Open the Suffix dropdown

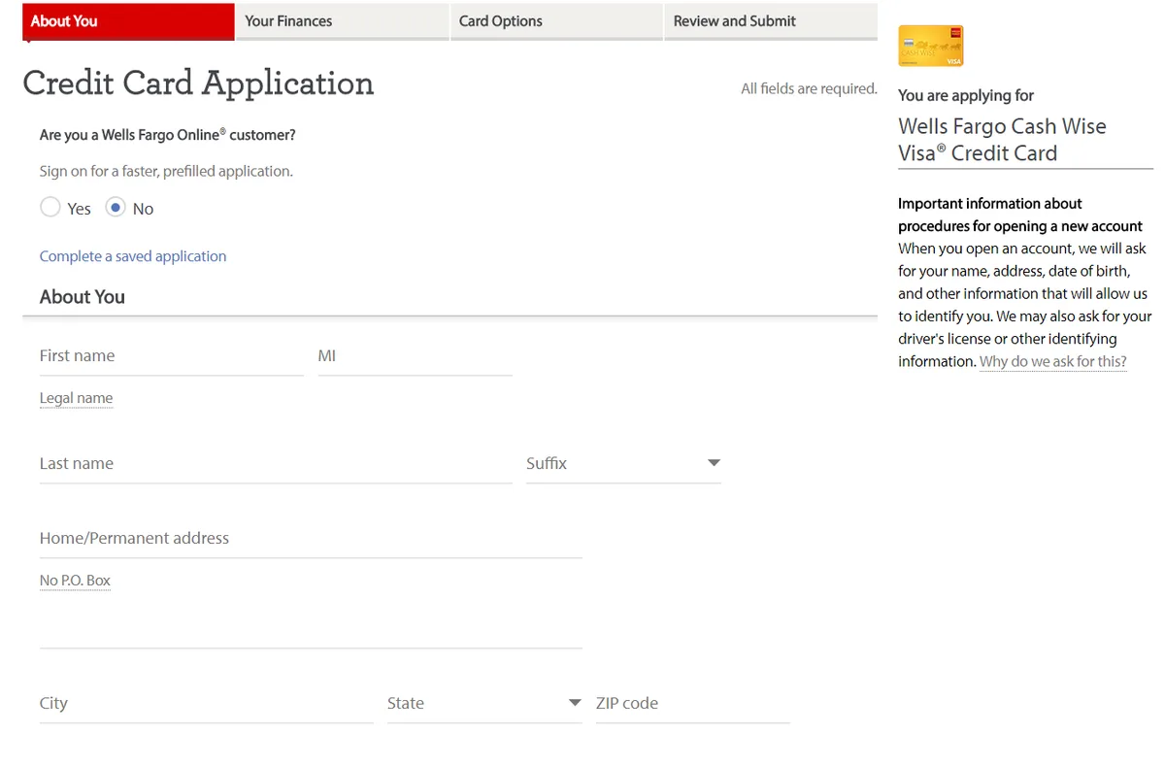[622, 463]
